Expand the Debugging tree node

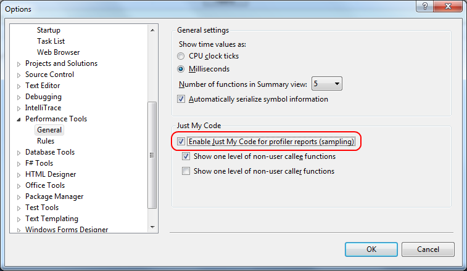(19, 97)
